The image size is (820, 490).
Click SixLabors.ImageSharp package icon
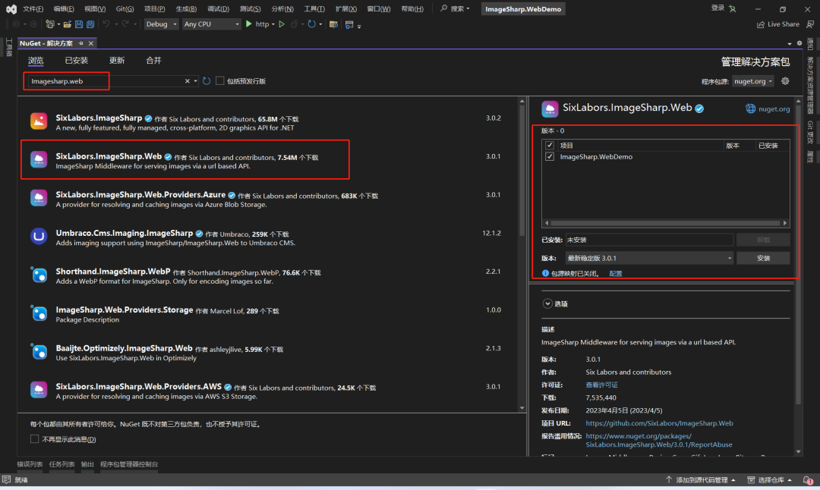coord(39,121)
